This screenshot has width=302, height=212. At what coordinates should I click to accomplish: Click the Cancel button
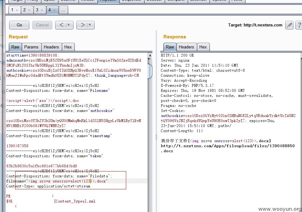point(42,25)
